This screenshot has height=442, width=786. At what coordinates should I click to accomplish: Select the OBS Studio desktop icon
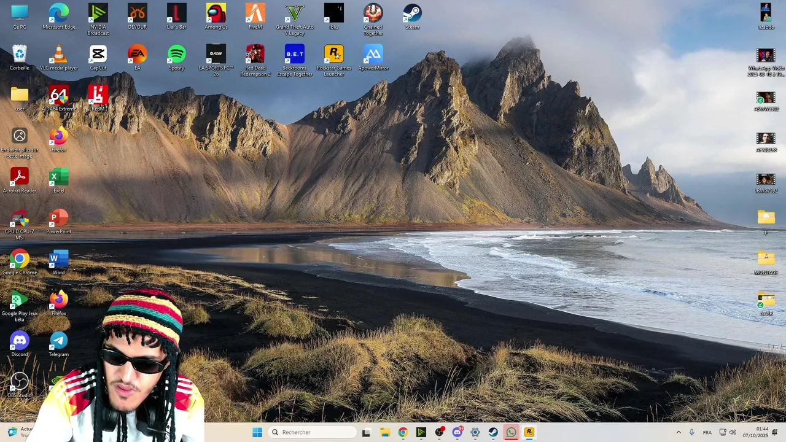pyautogui.click(x=20, y=385)
